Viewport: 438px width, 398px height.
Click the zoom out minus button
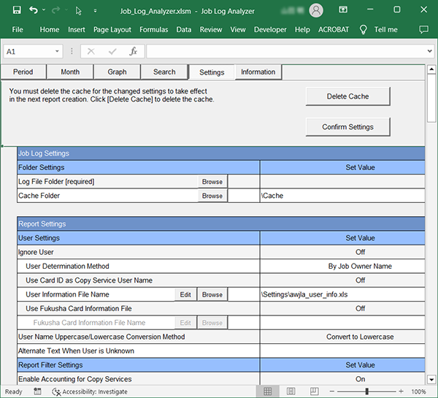click(x=331, y=391)
